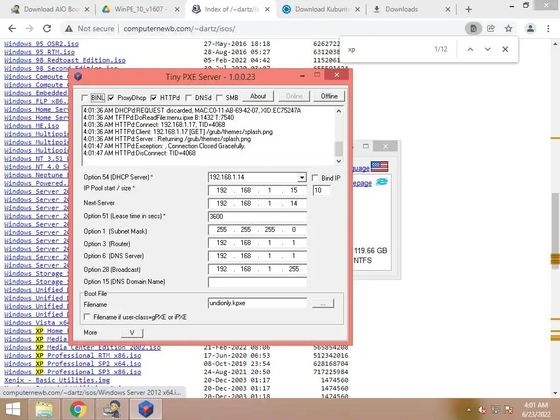Click the US flag icon in background window
This screenshot has height=420, width=560.
[x=380, y=166]
